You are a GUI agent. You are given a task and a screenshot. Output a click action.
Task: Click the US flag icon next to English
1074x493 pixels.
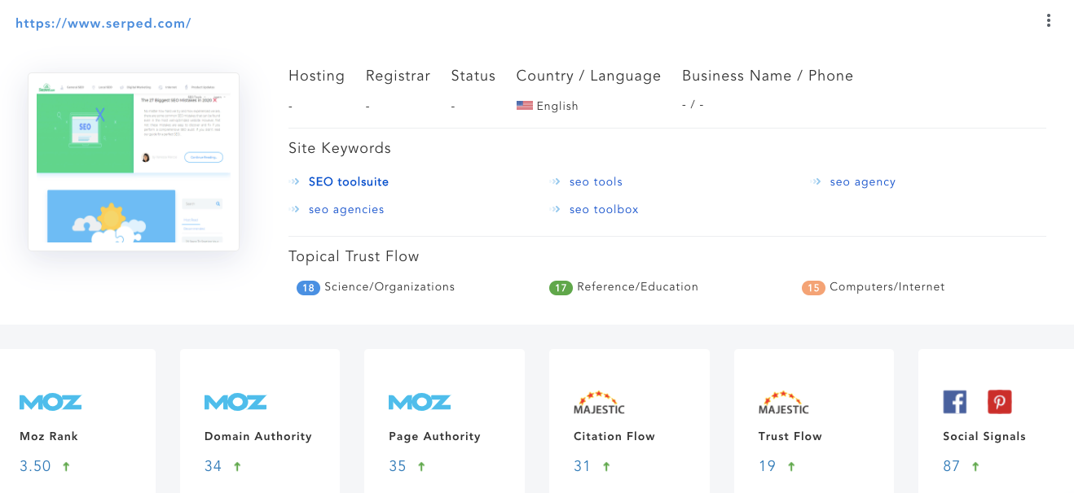click(525, 106)
